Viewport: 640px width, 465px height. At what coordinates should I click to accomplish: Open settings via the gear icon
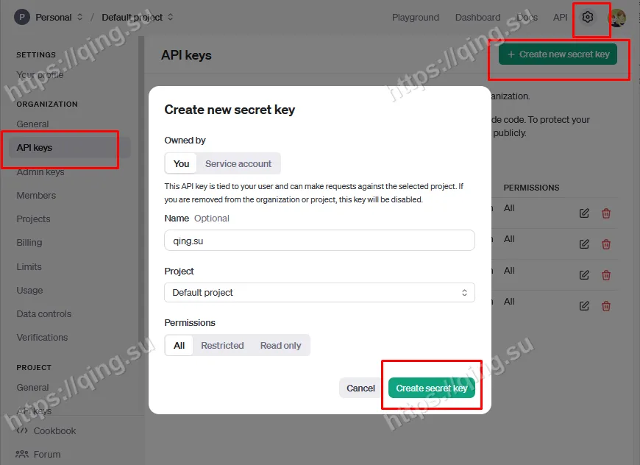click(587, 17)
